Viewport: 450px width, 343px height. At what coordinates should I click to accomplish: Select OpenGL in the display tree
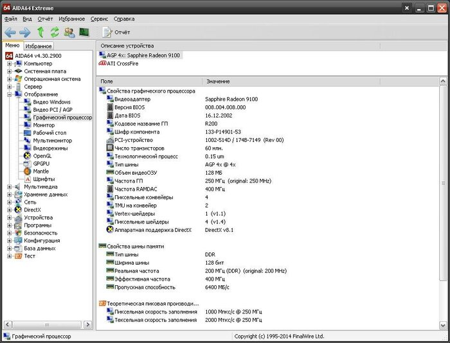point(42,156)
